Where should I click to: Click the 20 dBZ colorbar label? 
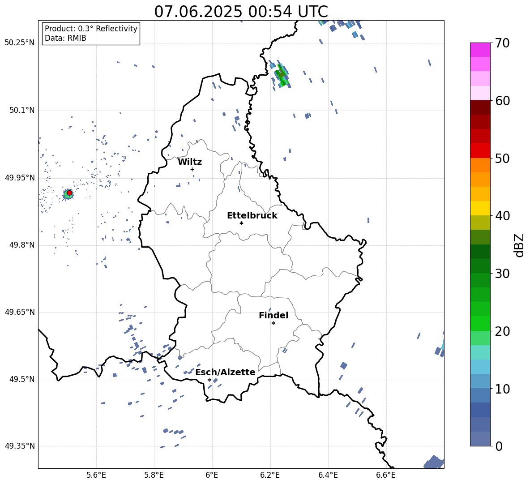click(x=502, y=331)
